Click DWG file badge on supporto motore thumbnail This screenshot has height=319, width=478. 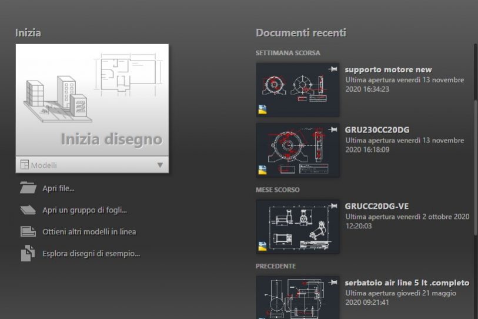coord(263,109)
